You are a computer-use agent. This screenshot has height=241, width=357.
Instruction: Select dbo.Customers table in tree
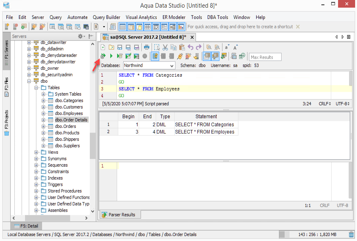[x=69, y=107]
